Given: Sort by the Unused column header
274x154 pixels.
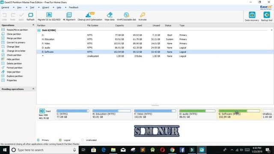Looking at the screenshot, I should [x=156, y=26].
